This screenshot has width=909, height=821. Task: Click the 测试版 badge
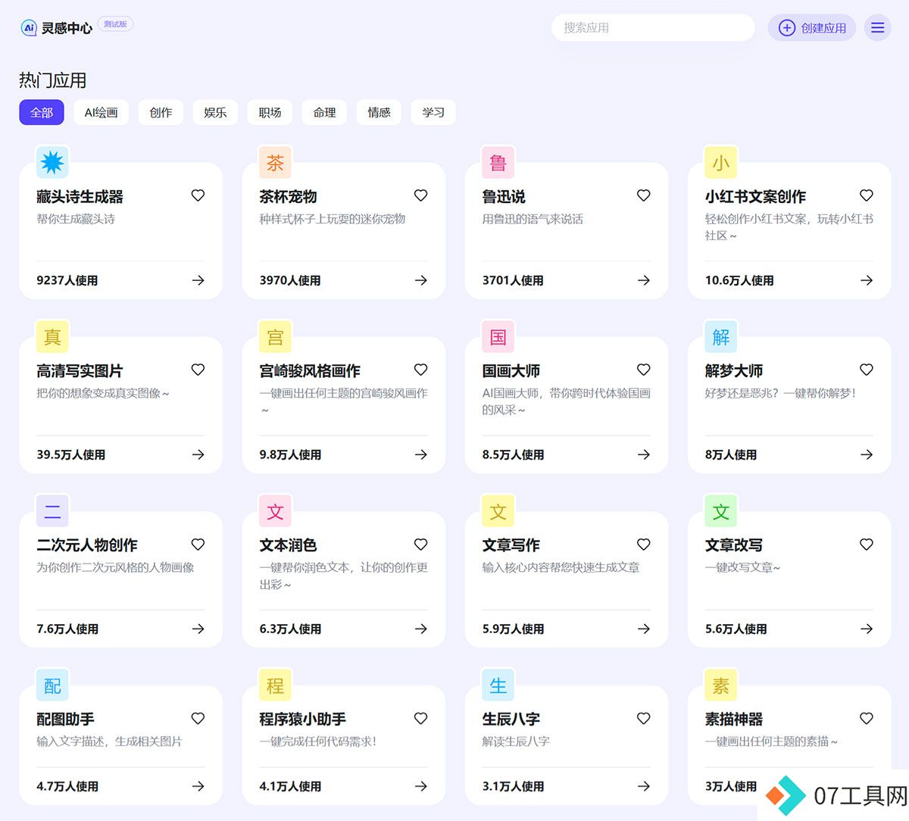coord(115,24)
